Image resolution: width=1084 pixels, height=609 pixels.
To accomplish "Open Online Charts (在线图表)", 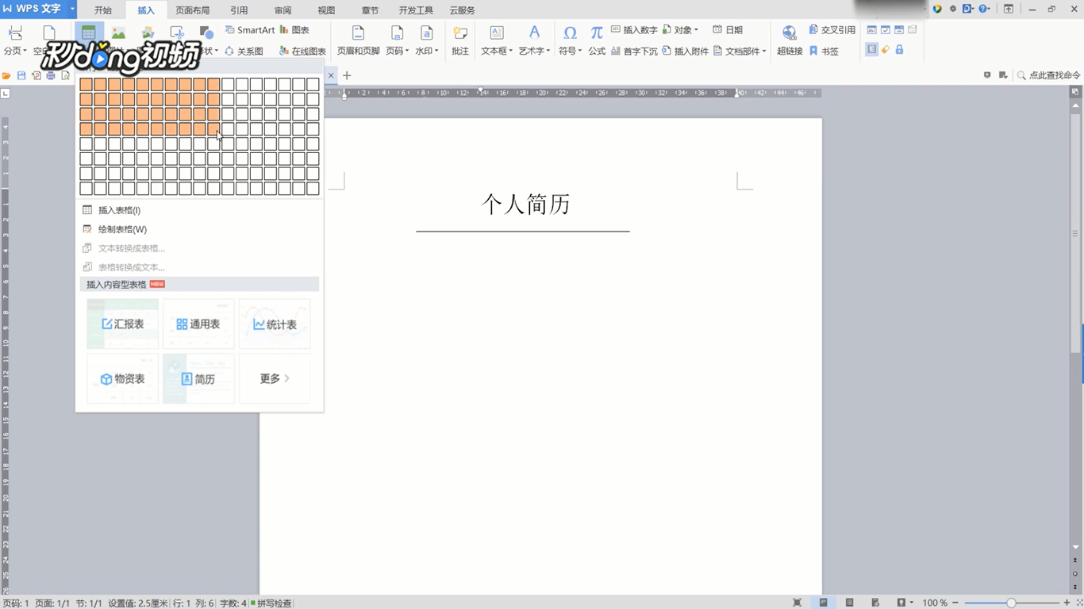I will (302, 51).
